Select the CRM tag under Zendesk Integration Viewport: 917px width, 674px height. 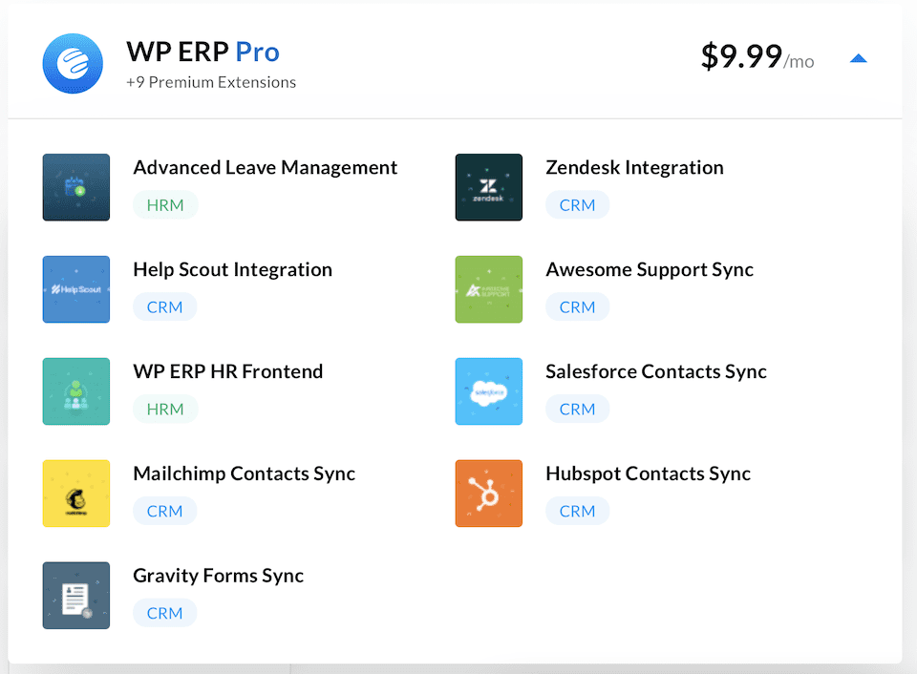point(577,204)
